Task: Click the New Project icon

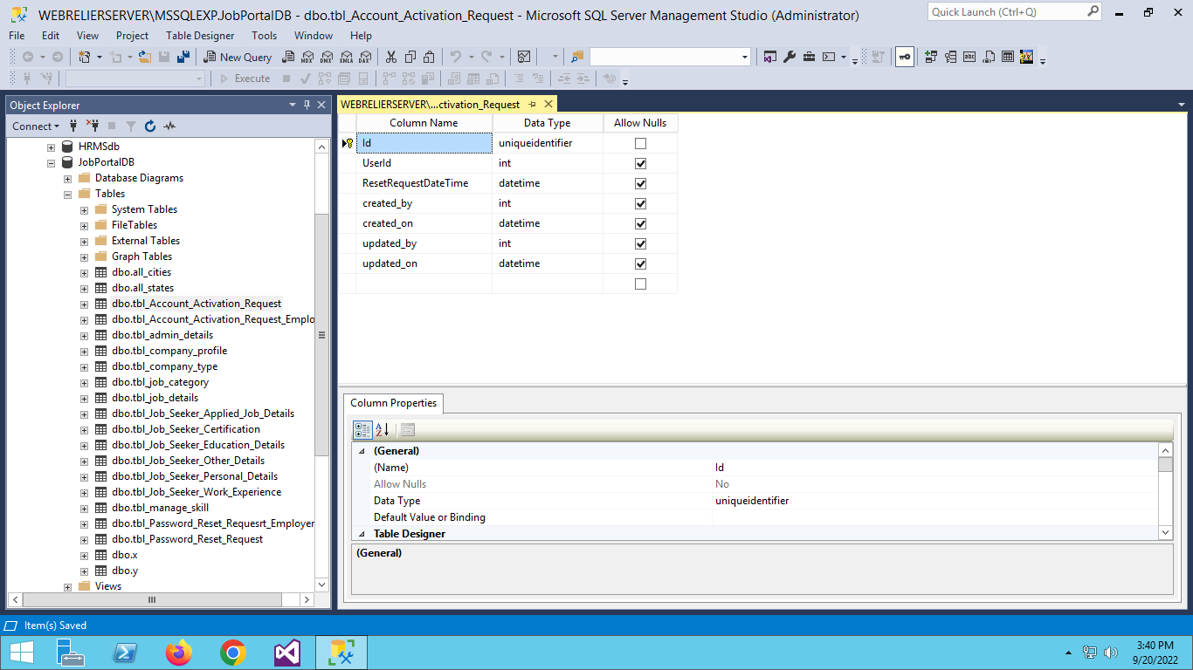Action: (x=85, y=57)
